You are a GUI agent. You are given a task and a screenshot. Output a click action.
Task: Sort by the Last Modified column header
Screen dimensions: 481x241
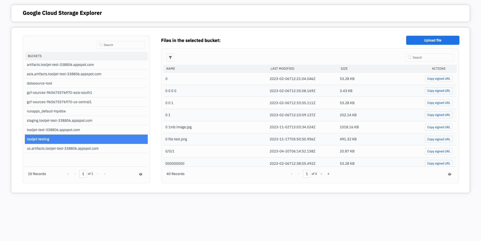[282, 69]
